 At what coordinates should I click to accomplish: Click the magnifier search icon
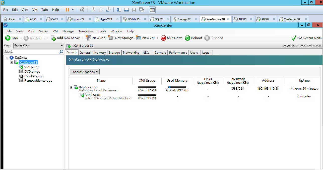click(61, 52)
